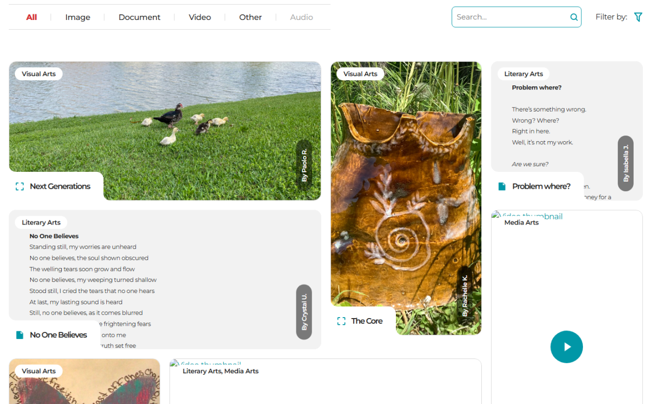Click the By Isabella J. author badge
This screenshot has height=404, width=654.
[625, 163]
